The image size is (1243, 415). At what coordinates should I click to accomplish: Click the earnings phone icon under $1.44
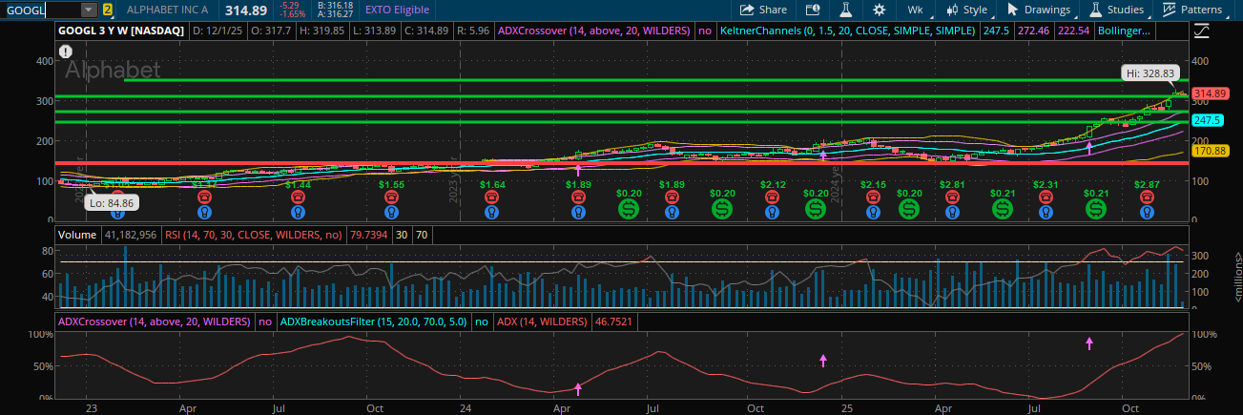[299, 197]
